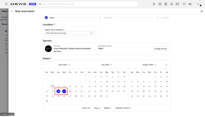The width and height of the screenshot is (205, 117).
Task: Open the June 2024 month dropdown
Action: [64, 65]
